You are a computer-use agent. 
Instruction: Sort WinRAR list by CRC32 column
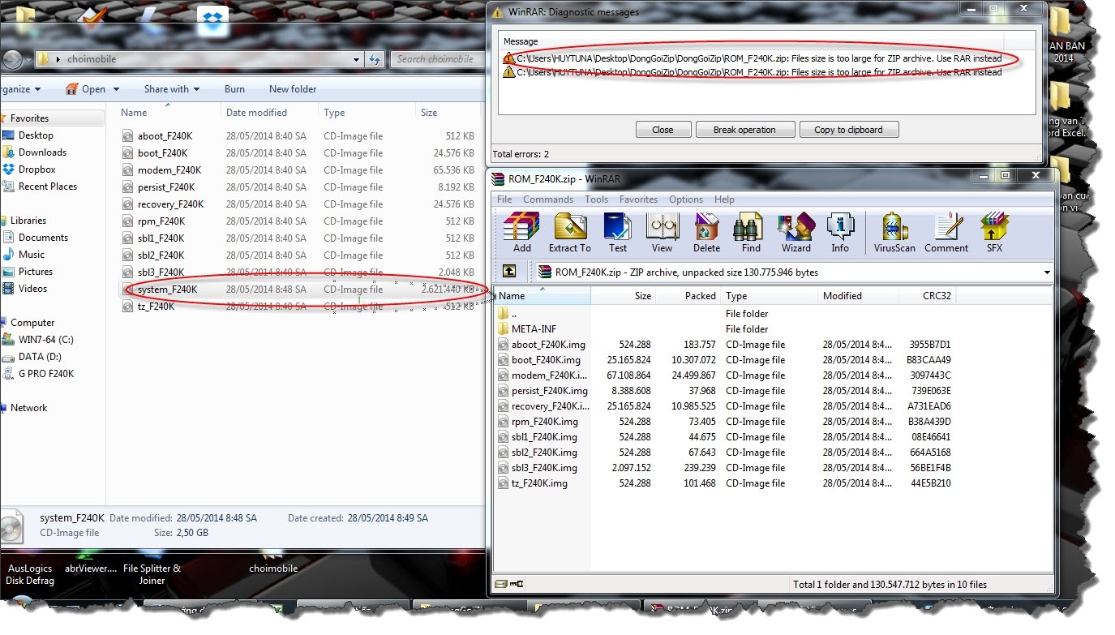[x=928, y=296]
